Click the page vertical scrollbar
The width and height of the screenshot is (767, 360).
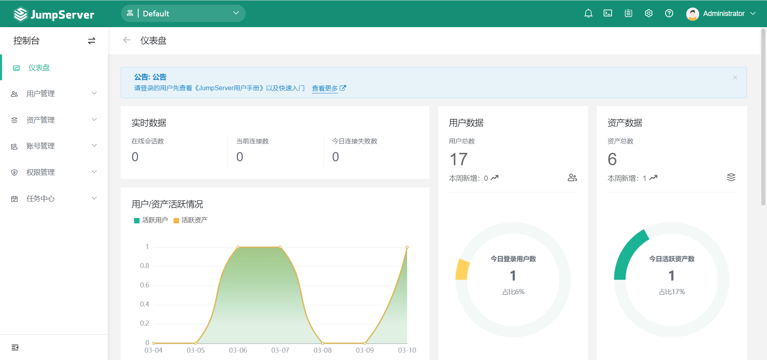763,117
